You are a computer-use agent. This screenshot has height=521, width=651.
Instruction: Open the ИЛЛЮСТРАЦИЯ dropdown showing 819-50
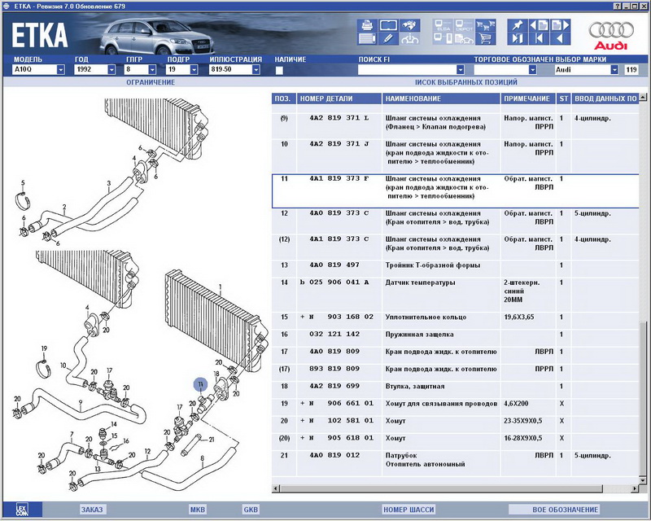(256, 70)
